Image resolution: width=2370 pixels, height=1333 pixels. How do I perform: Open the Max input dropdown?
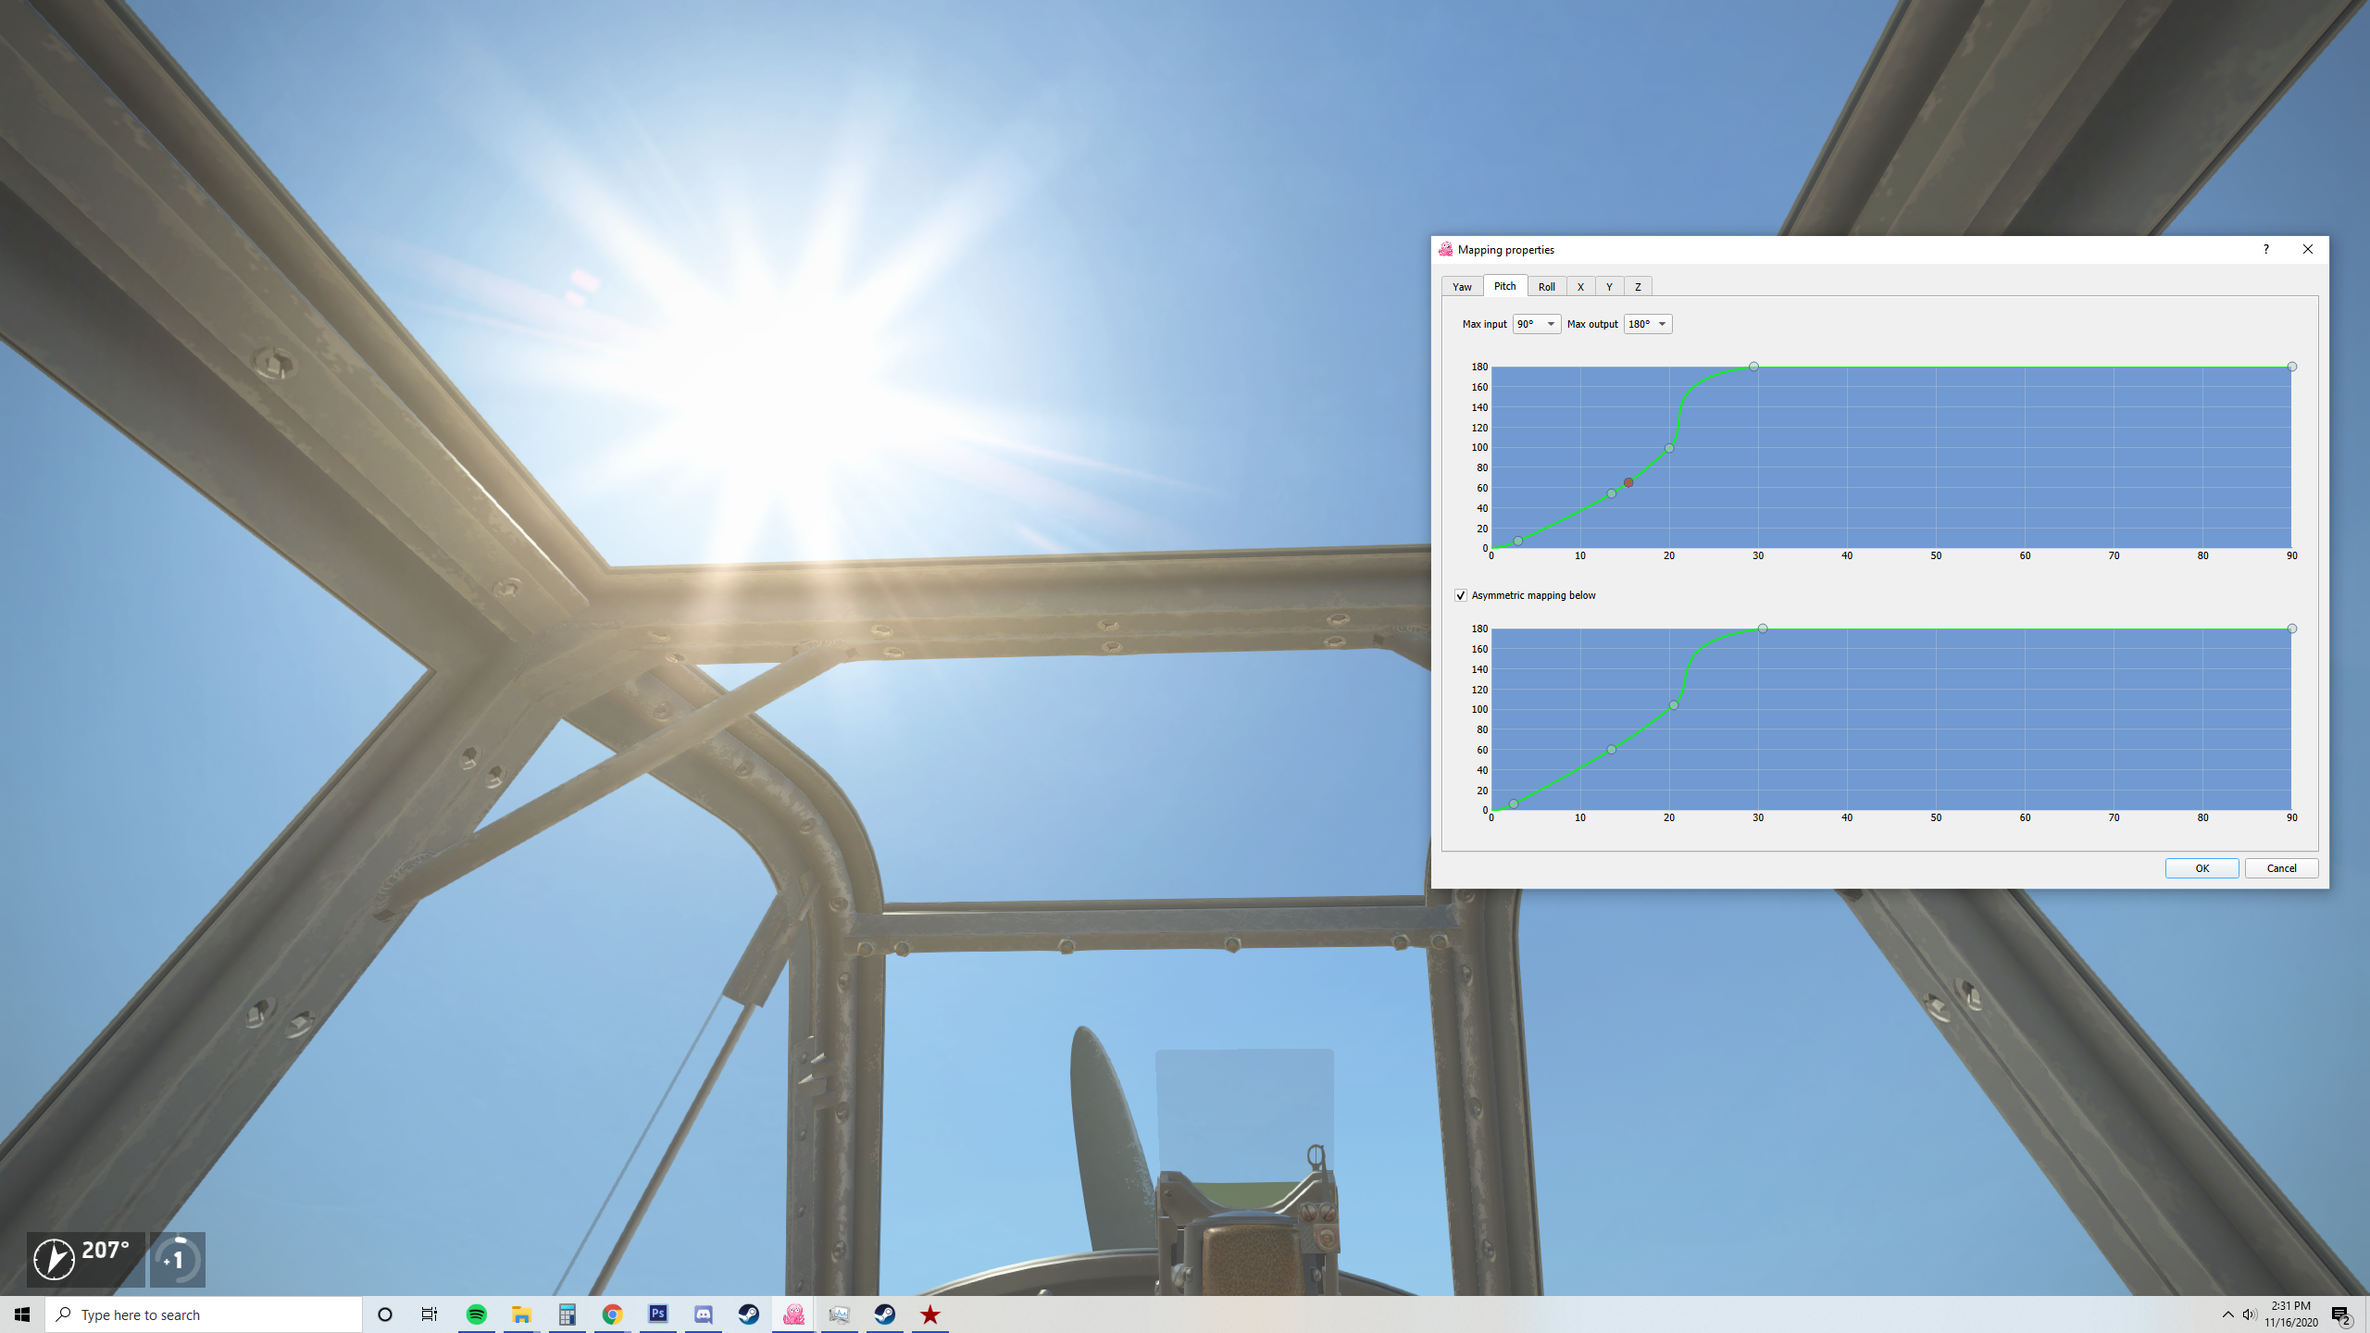[x=1536, y=324]
